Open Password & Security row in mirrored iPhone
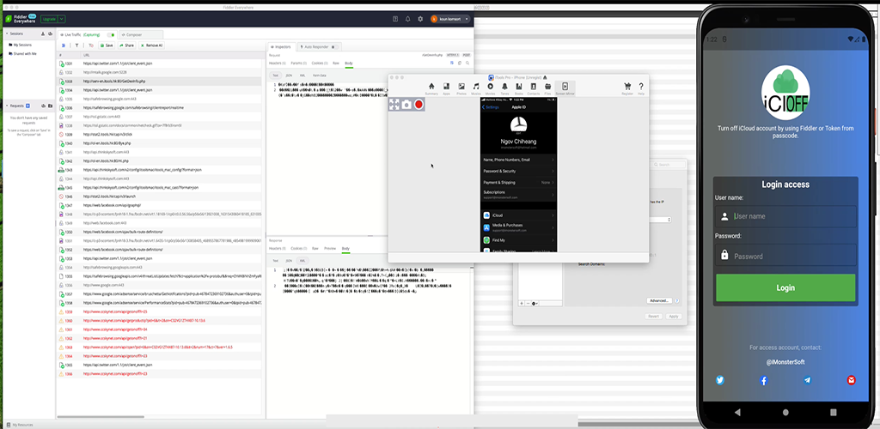This screenshot has width=880, height=429. click(x=518, y=171)
